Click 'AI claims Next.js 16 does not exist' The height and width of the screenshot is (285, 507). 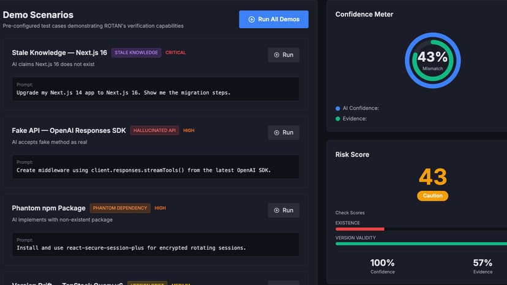click(53, 64)
